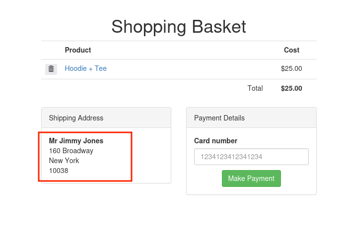Viewport: 345px width, 236px height.
Task: Click the word Tee in the product link
Action: [x=101, y=68]
